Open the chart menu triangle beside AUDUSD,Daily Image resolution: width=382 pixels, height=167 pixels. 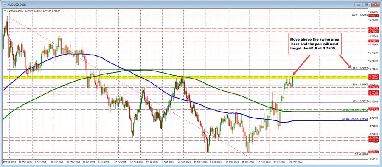(5, 11)
